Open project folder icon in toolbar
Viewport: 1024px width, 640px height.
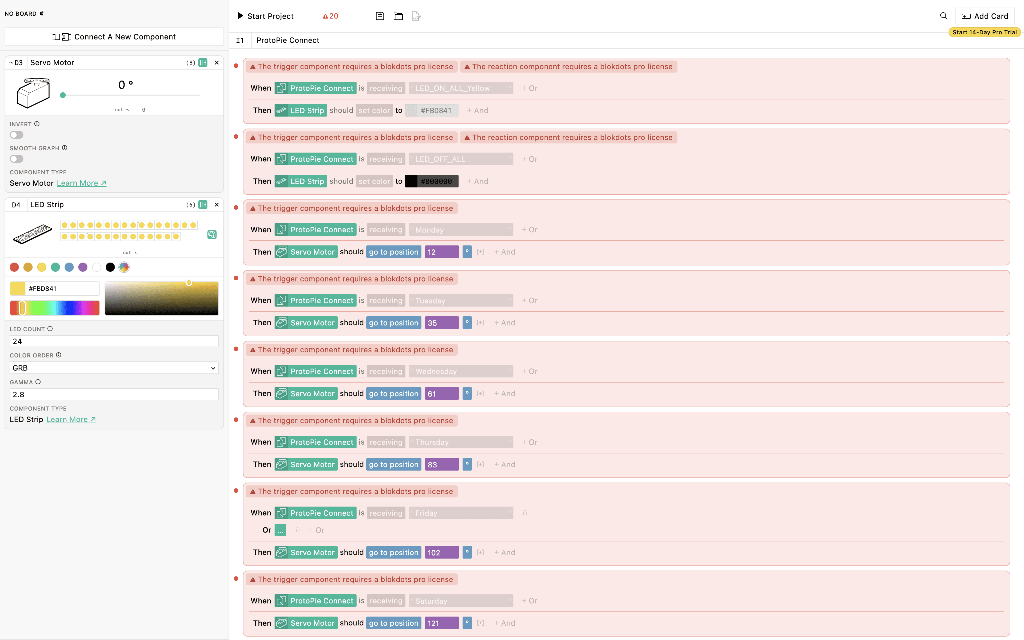398,16
